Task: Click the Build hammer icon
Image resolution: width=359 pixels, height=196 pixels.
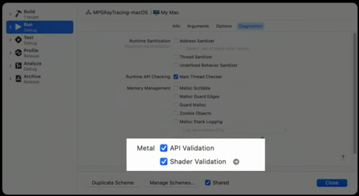Action: pyautogui.click(x=18, y=14)
